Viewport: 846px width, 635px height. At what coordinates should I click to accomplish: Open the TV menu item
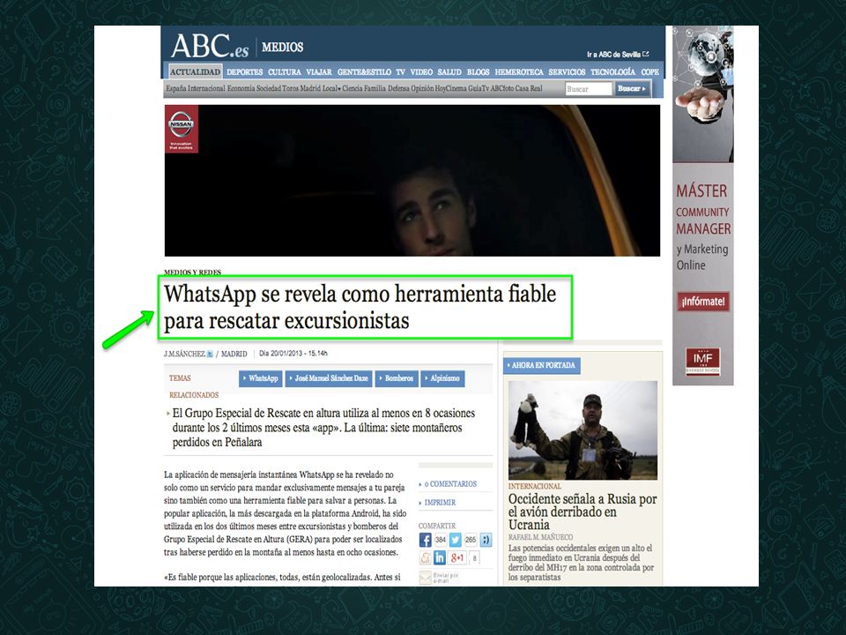(x=400, y=71)
